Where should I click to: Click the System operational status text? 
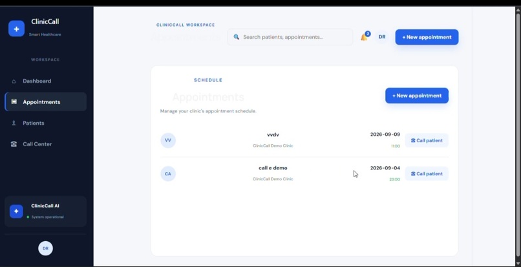(48, 217)
